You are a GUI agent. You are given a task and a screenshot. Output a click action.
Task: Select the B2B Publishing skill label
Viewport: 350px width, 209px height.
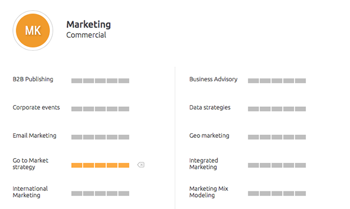(x=33, y=79)
